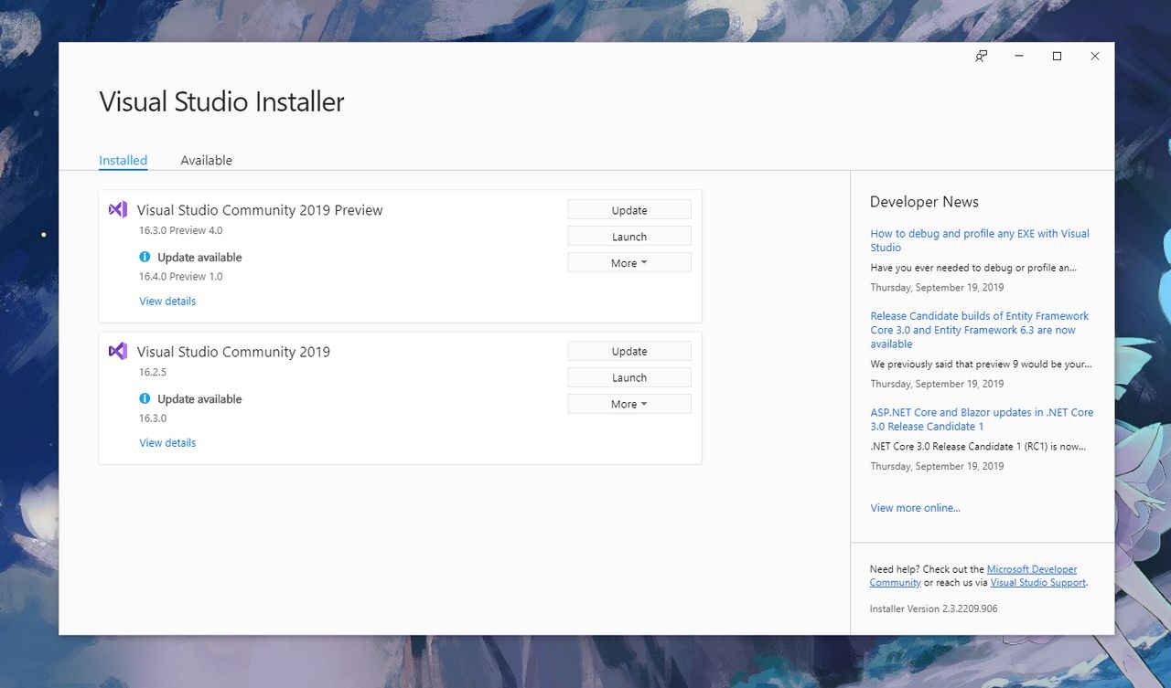The width and height of the screenshot is (1171, 688).
Task: View details of 16.4.0 Preview 1.0 update
Action: pyautogui.click(x=167, y=301)
